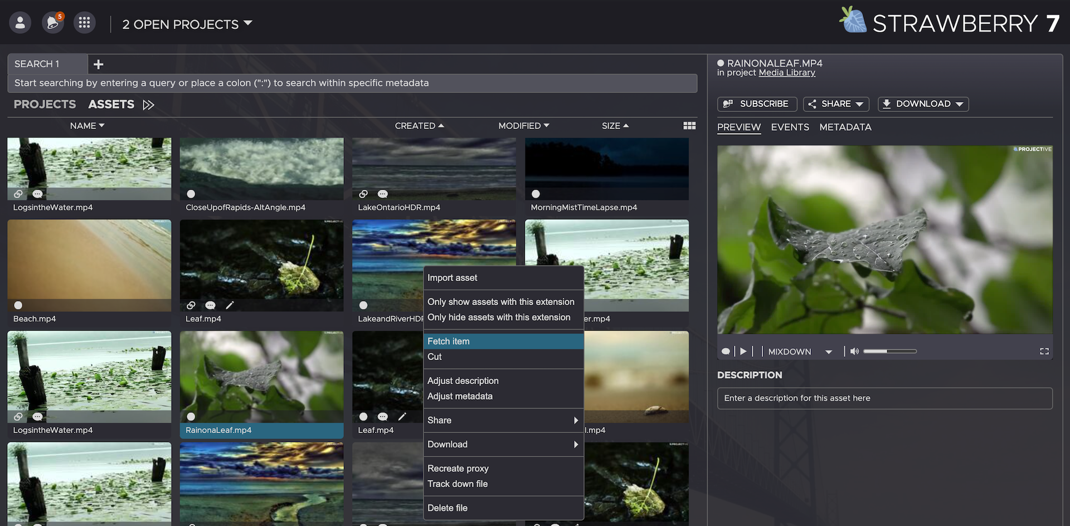Open the user profile icon
Image resolution: width=1070 pixels, height=526 pixels.
tap(20, 23)
